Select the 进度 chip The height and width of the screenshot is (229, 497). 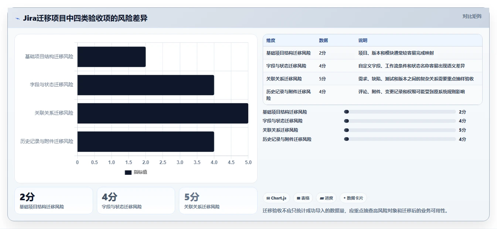[x=326, y=198]
